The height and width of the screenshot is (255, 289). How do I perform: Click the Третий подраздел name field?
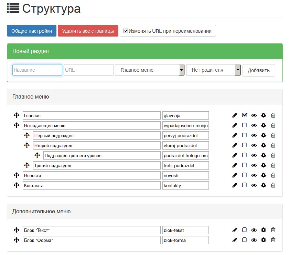pos(97,165)
